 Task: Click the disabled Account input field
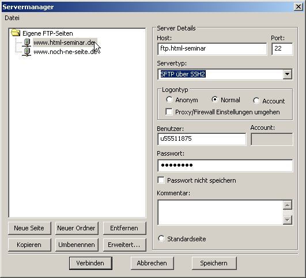click(272, 139)
